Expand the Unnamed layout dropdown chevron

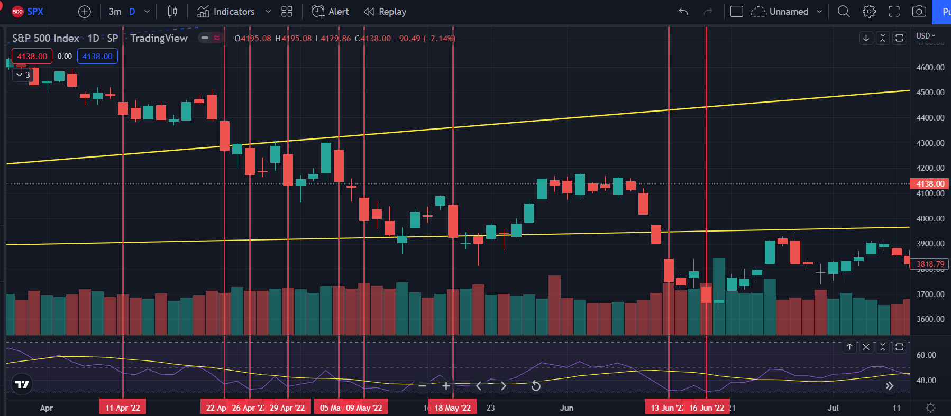819,12
